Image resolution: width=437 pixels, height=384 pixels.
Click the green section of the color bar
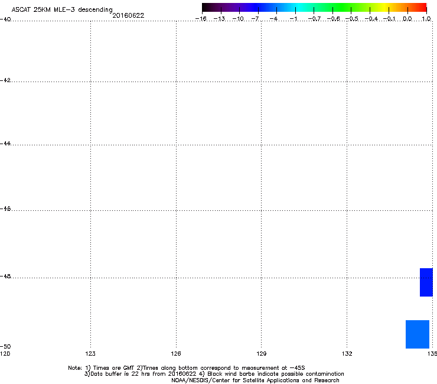[343, 7]
